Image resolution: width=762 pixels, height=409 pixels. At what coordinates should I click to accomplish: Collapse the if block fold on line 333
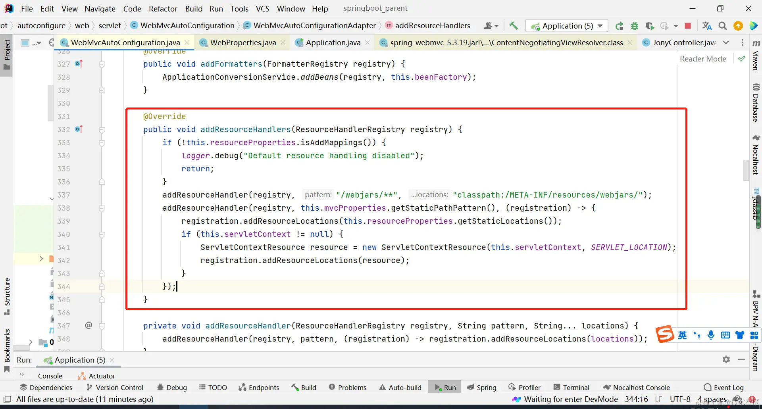102,142
